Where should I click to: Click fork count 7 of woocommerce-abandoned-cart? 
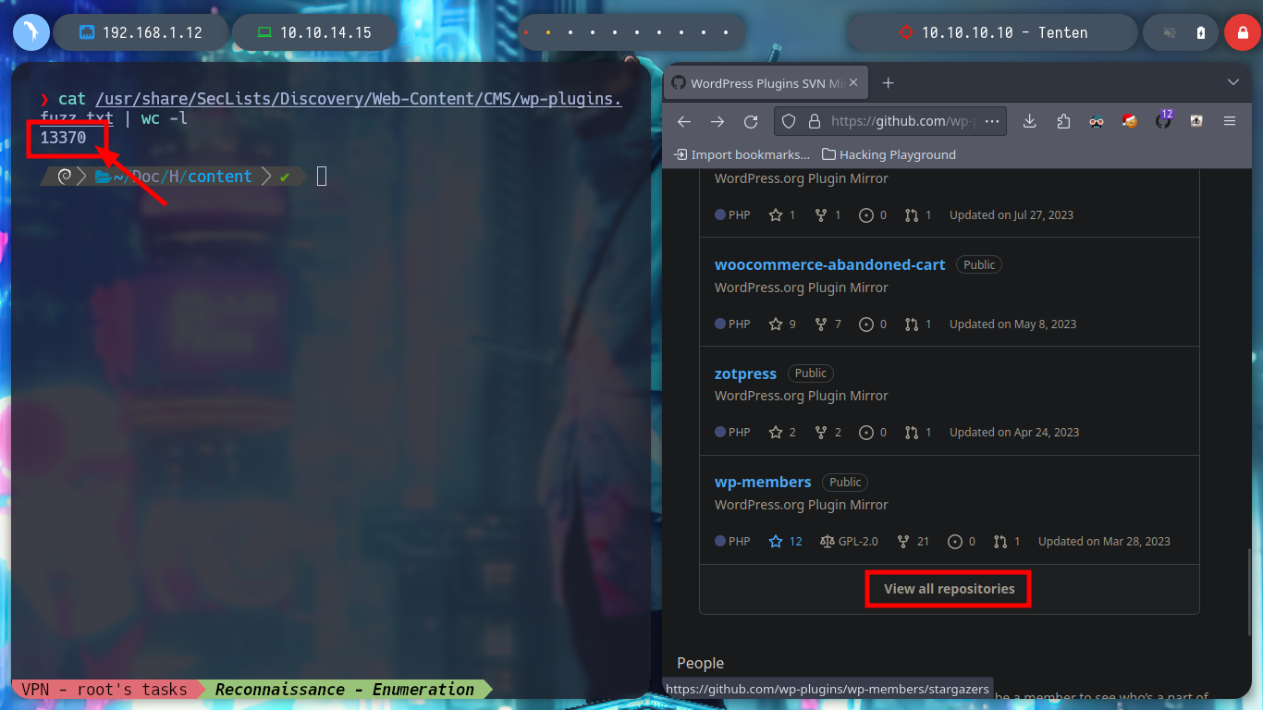pos(828,324)
